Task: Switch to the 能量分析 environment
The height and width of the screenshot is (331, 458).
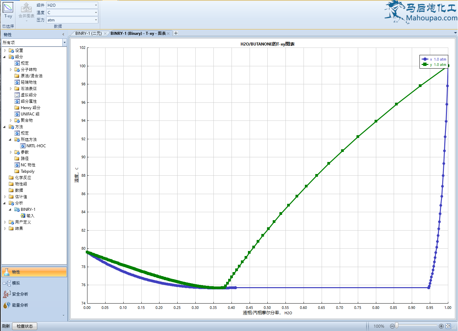Action: 34,305
